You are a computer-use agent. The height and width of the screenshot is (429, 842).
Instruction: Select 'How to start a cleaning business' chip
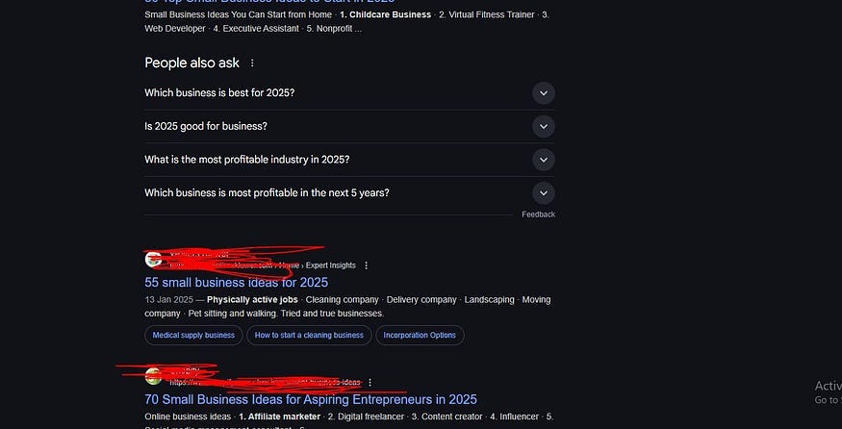pos(309,335)
